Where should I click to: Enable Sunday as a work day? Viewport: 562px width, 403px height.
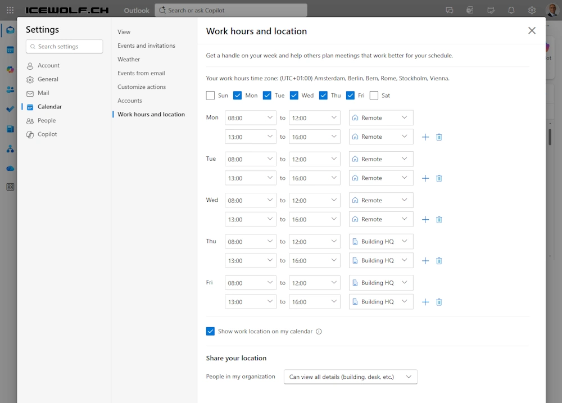(x=210, y=96)
